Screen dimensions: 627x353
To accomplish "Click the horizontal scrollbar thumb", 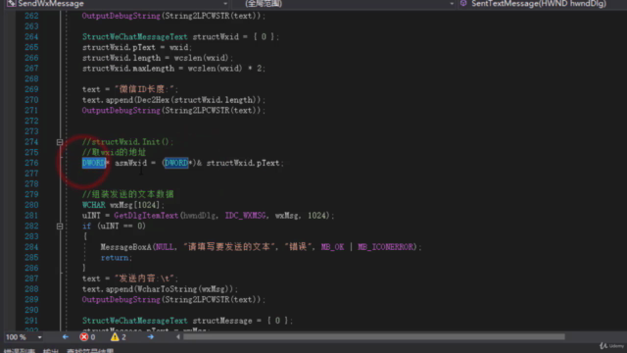I will tap(374, 337).
